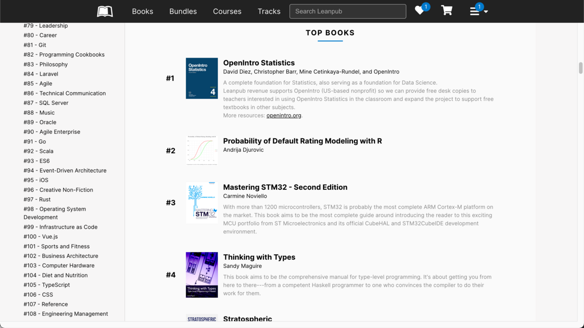Image resolution: width=584 pixels, height=328 pixels.
Task: Select category #105 - TypeScript
Action: pos(47,285)
